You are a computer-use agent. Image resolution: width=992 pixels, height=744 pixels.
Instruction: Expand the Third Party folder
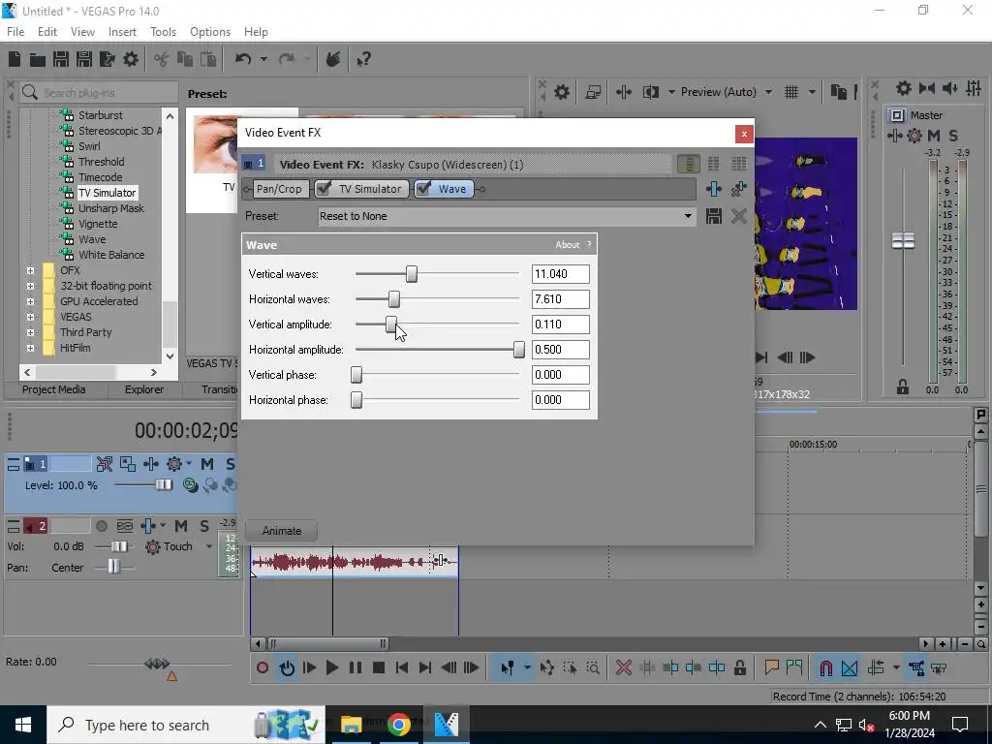pos(30,332)
